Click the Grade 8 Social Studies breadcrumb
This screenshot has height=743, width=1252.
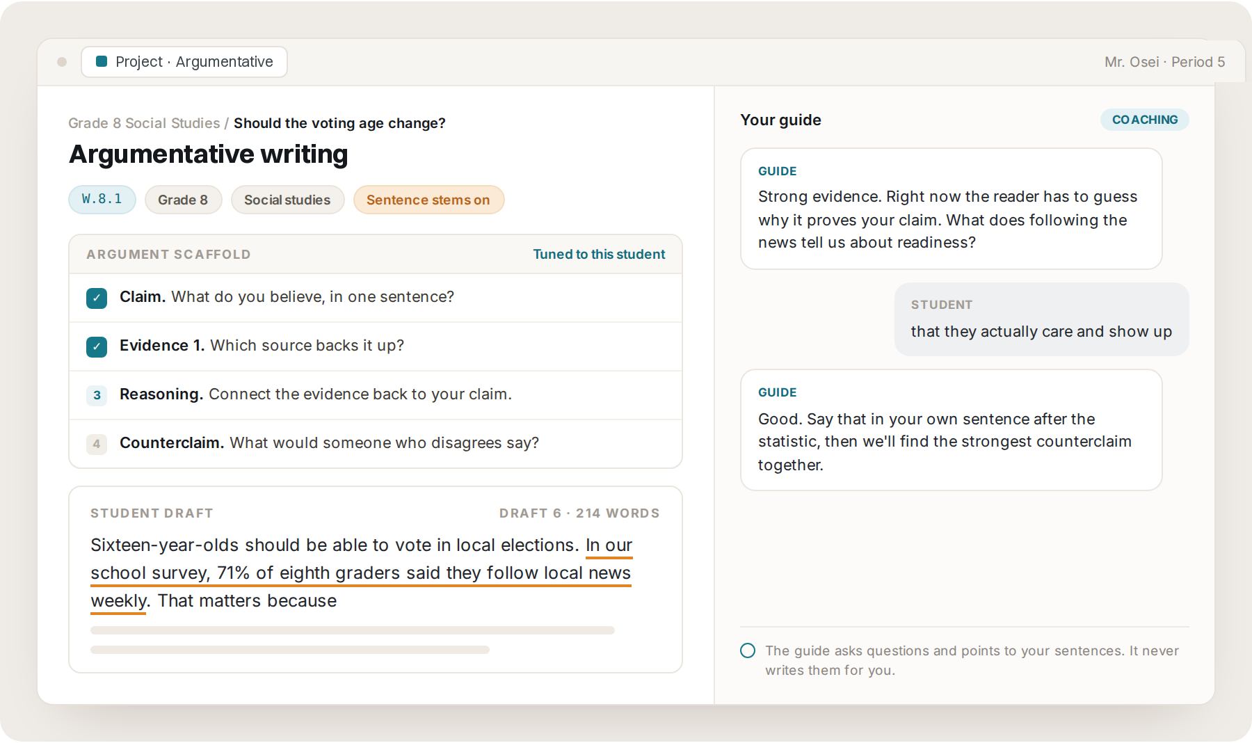[x=144, y=123]
